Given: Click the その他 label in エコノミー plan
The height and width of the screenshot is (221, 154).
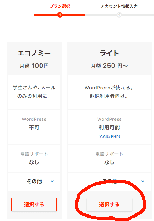Looking at the screenshot, I should pos(34,181).
